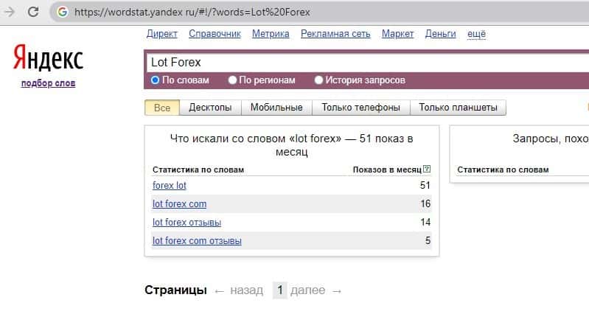Click the value 51 in forex lot row
The width and height of the screenshot is (589, 328).
point(425,186)
